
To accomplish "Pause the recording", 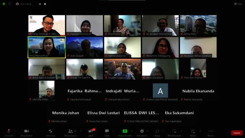I will [40, 4].
